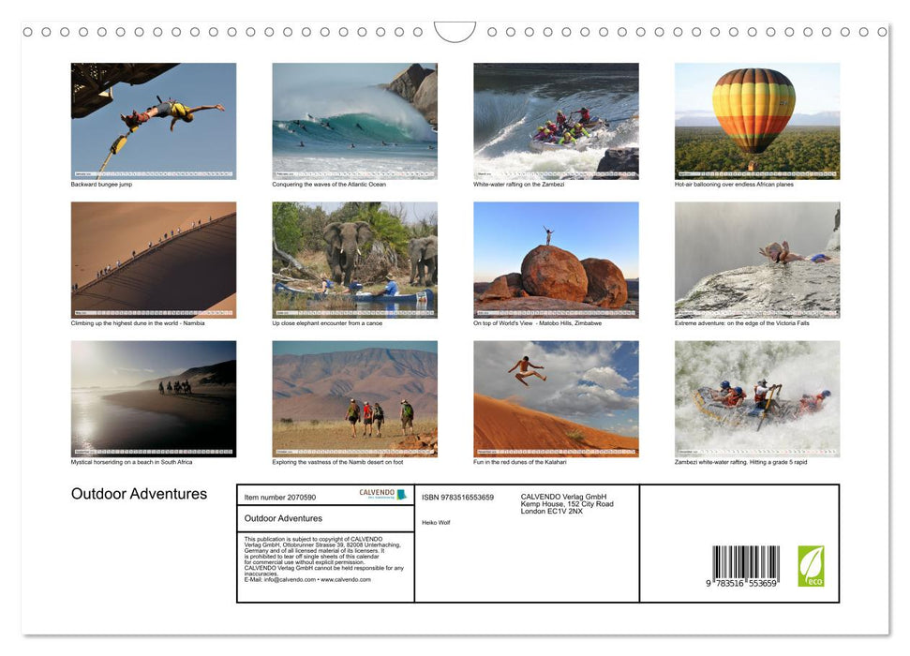Select the item number 2070590 field
Viewport: 910px width, 656px height.
[x=279, y=497]
